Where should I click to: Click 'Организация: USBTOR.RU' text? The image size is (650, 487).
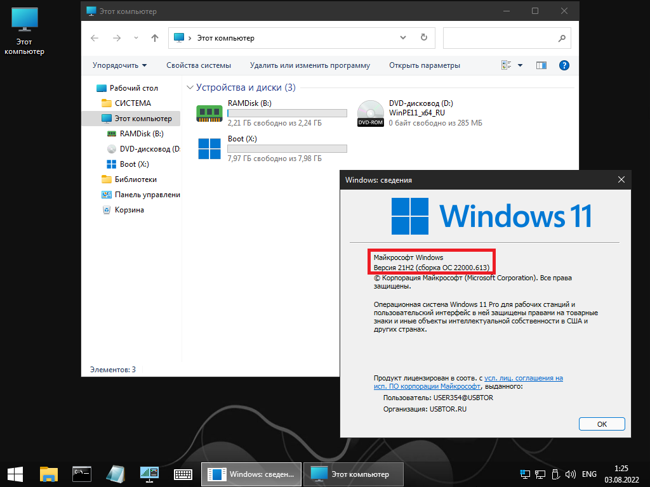(x=425, y=409)
